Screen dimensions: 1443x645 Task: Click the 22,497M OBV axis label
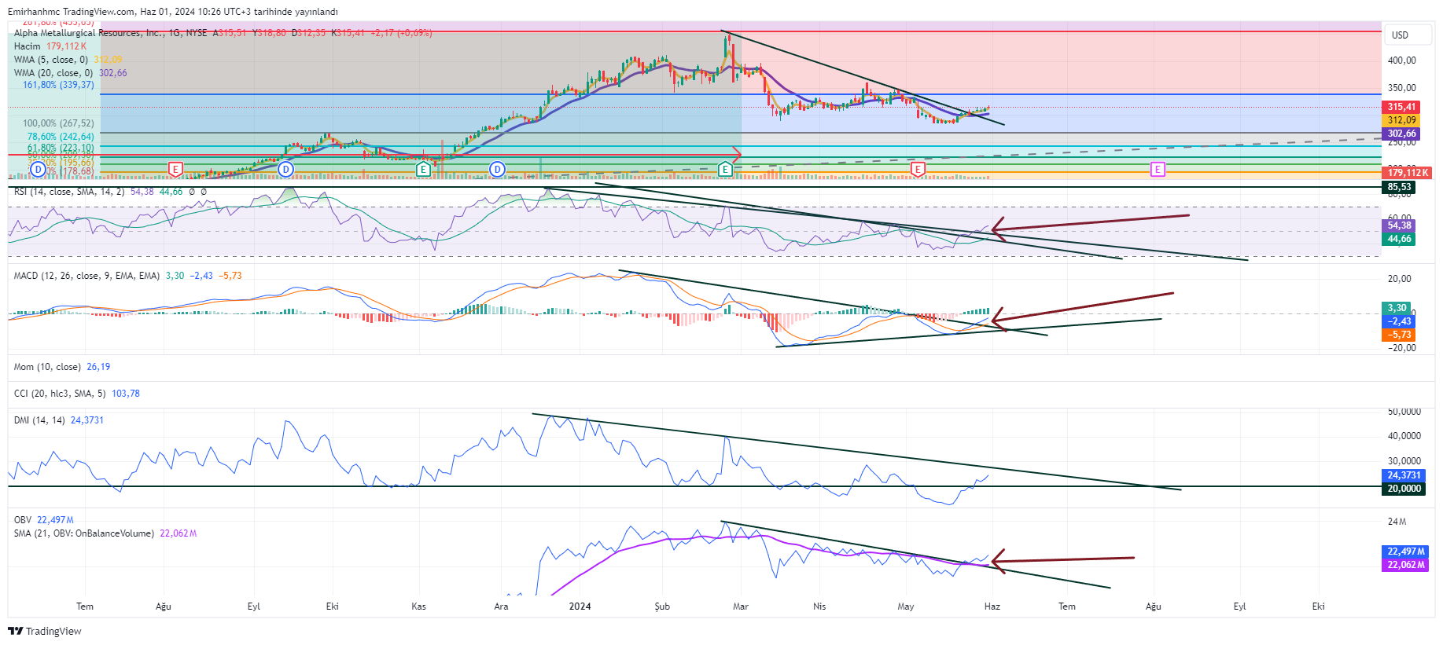tap(1404, 552)
